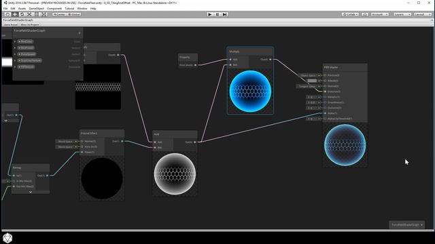This screenshot has height=244, width=435.
Task: Select the Fresnel Effect node title
Action: pyautogui.click(x=89, y=134)
